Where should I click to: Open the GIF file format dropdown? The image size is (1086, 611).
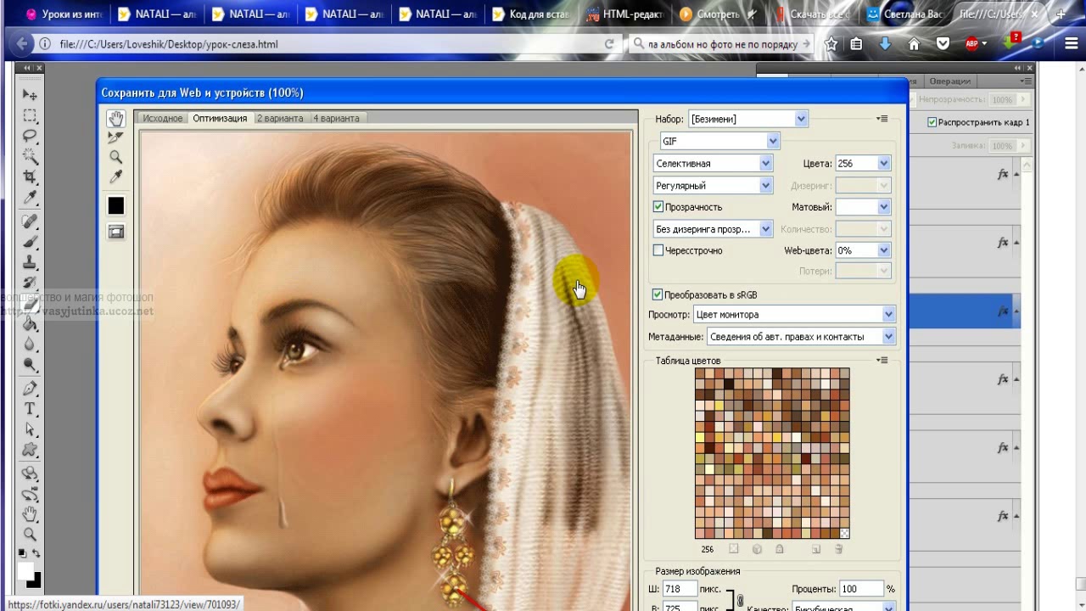coord(719,141)
